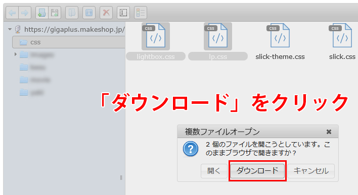
Task: Click the キャンセル button in dialog
Action: pos(311,171)
